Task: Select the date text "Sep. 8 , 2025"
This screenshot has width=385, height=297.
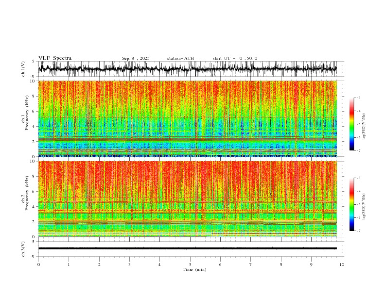Action: [136, 58]
